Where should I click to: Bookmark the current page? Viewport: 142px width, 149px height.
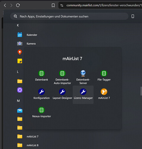[53, 5]
